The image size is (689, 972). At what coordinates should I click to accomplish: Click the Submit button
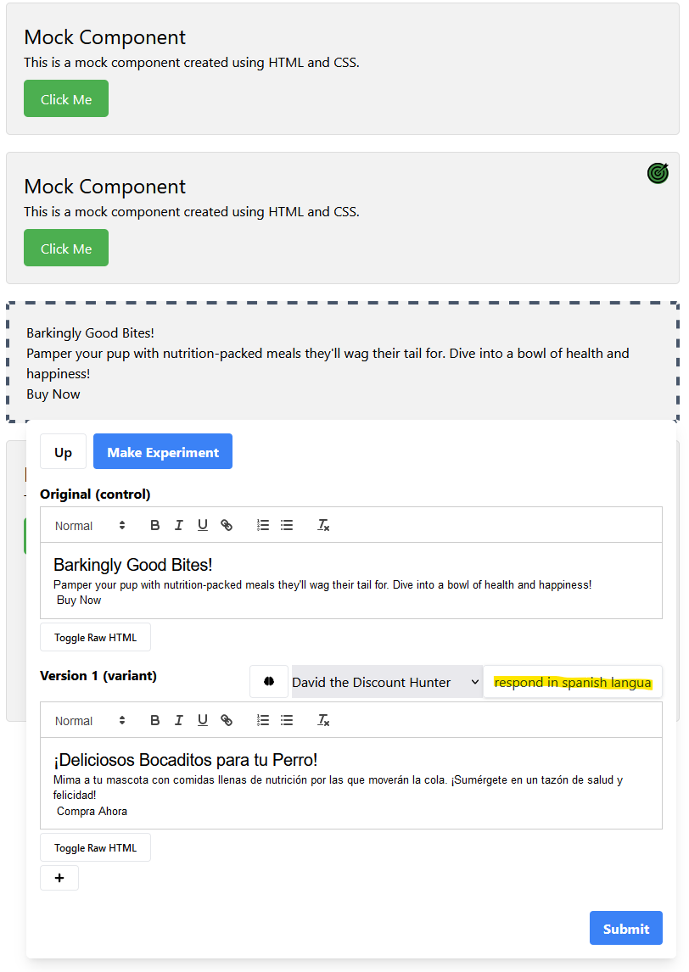[625, 929]
